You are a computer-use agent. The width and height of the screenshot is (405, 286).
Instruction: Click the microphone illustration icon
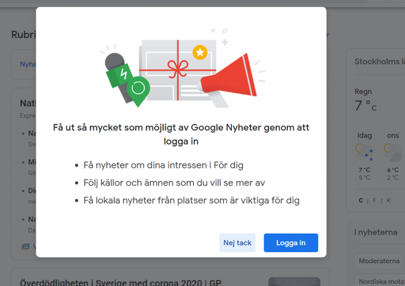(x=119, y=74)
